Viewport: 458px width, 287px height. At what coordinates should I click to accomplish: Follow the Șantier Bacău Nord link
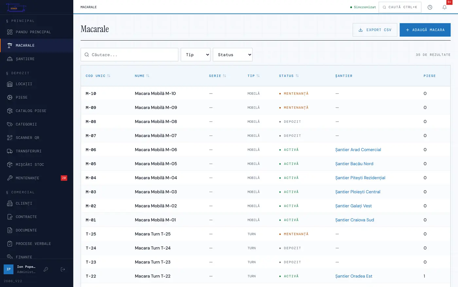pyautogui.click(x=354, y=164)
